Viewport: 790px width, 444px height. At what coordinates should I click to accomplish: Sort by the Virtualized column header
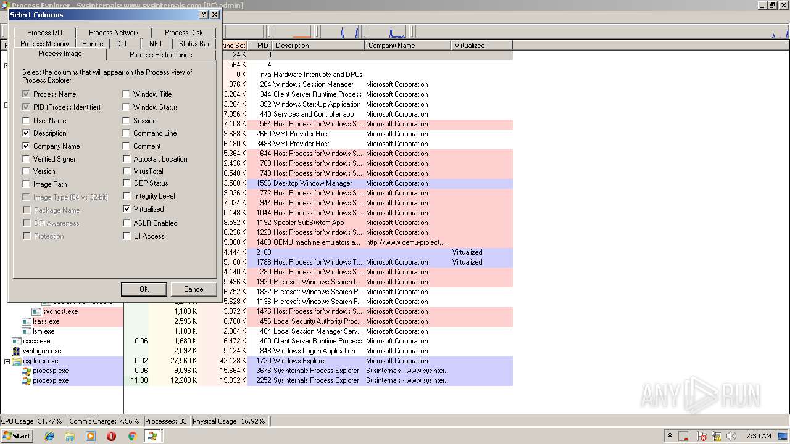pyautogui.click(x=482, y=45)
